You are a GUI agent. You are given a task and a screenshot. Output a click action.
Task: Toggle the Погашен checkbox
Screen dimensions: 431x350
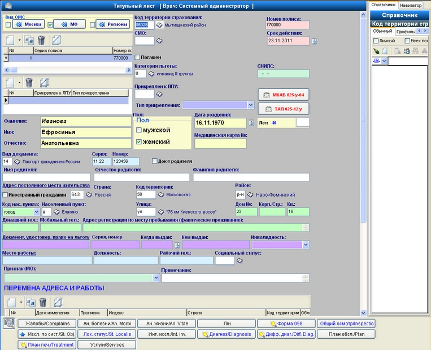click(138, 57)
